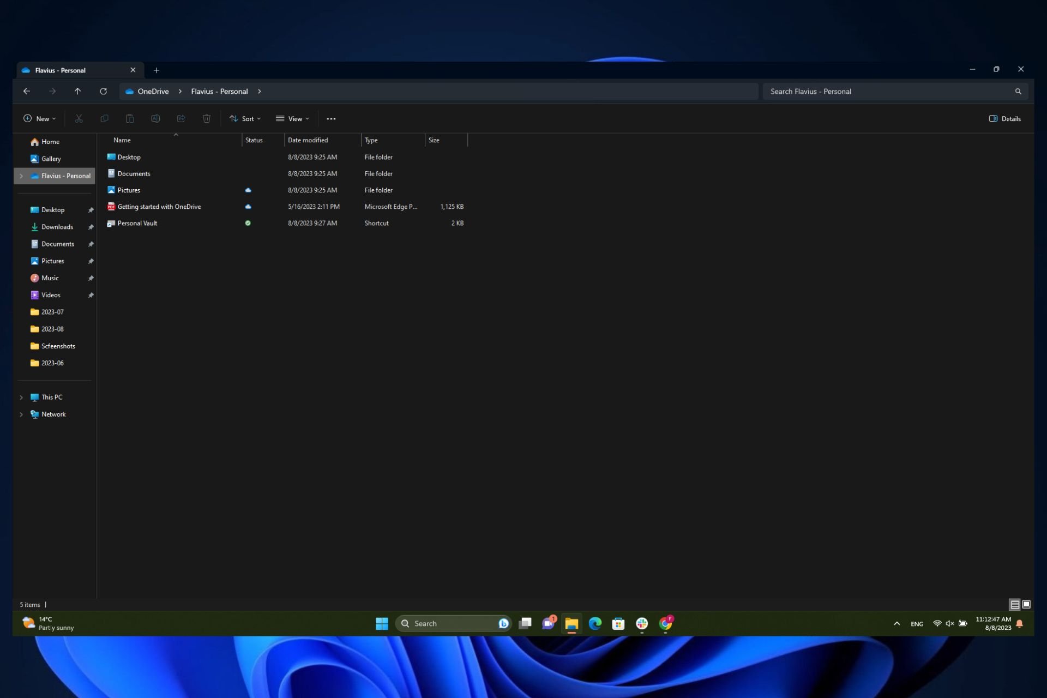This screenshot has height=698, width=1047.
Task: Open the Windows Start menu
Action: click(x=382, y=623)
